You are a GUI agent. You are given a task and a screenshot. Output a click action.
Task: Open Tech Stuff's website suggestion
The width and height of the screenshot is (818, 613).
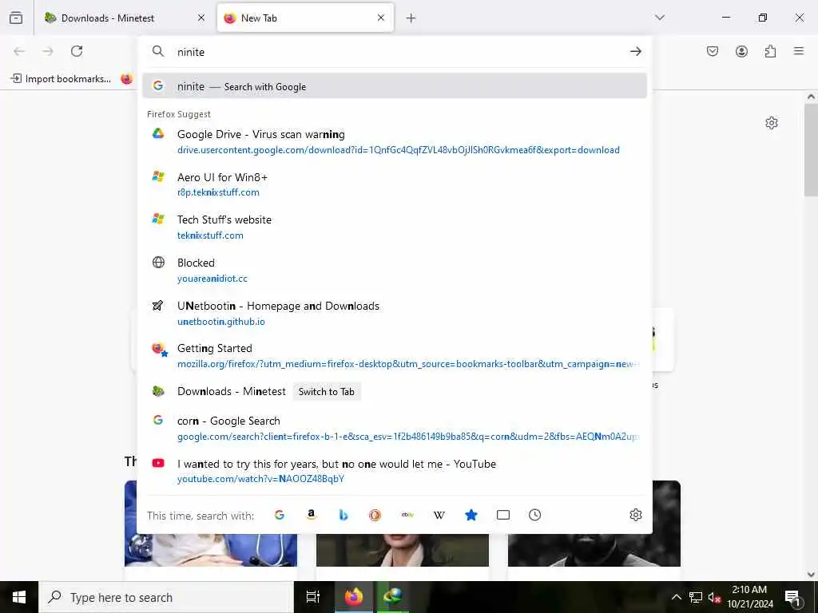(x=395, y=227)
